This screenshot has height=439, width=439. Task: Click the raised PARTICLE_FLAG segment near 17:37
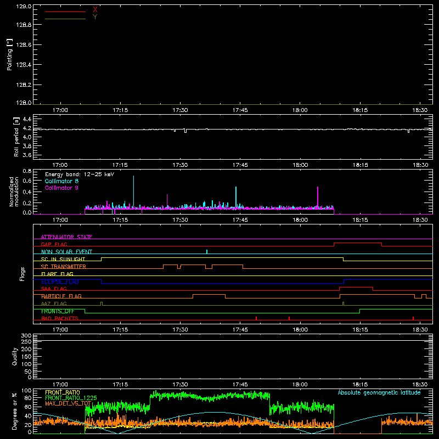point(209,295)
